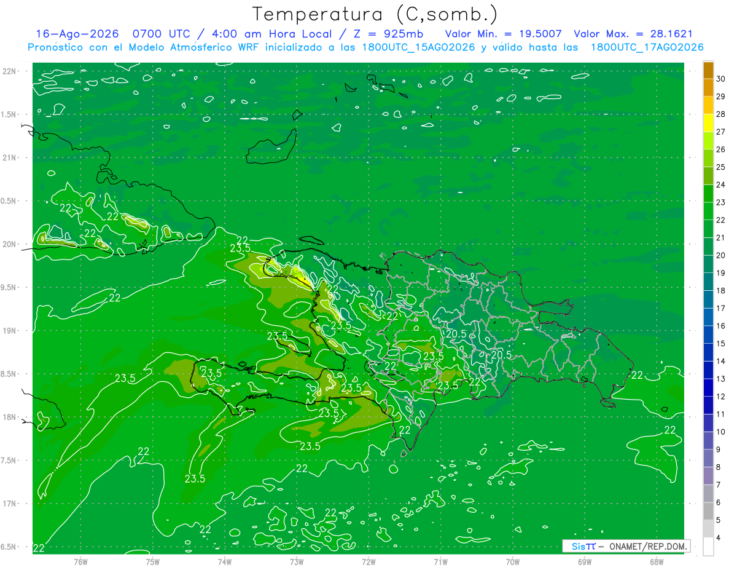737x570 pixels.
Task: Click the "6.5N" latitude axis label
Action: [9, 547]
